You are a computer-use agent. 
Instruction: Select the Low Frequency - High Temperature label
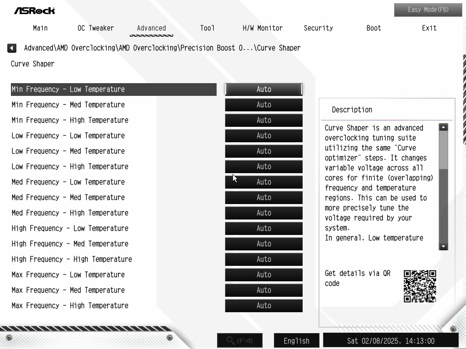(70, 166)
